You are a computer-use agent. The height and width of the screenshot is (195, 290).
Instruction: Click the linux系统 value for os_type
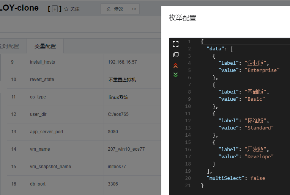point(118,97)
